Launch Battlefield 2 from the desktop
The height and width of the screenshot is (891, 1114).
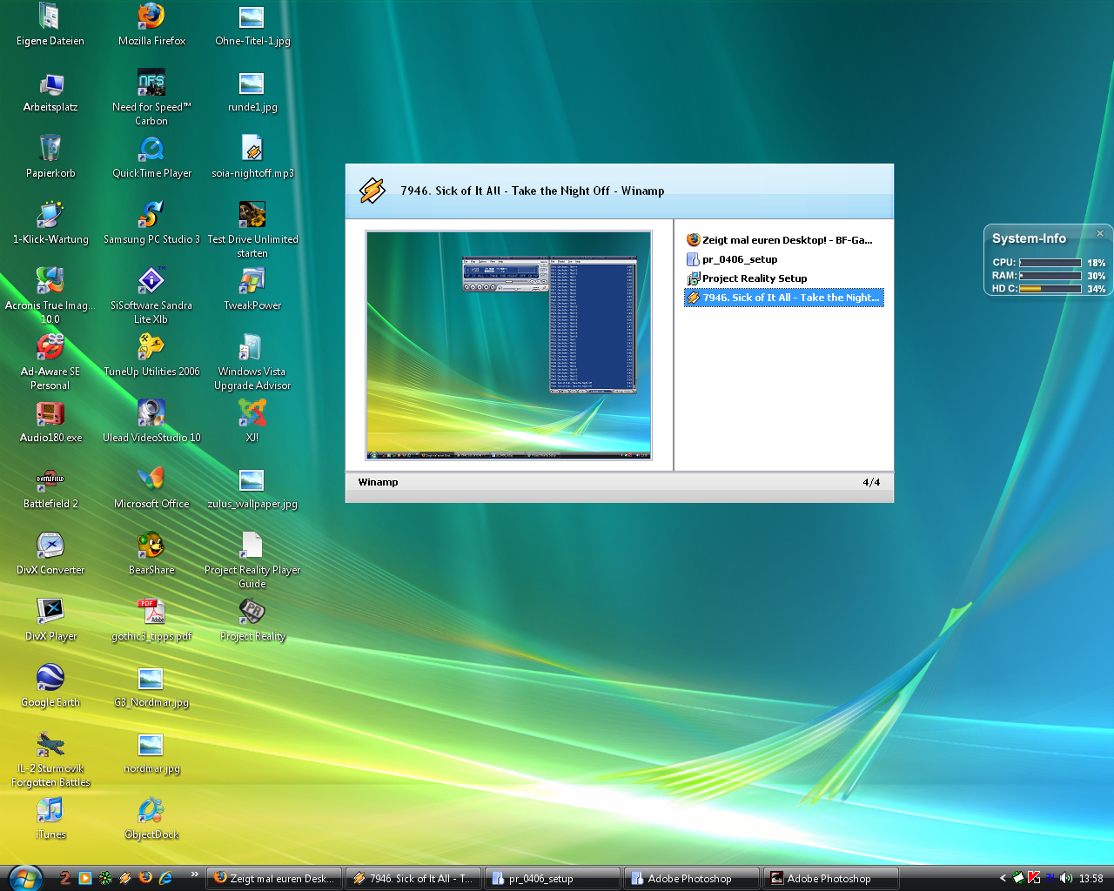[50, 488]
